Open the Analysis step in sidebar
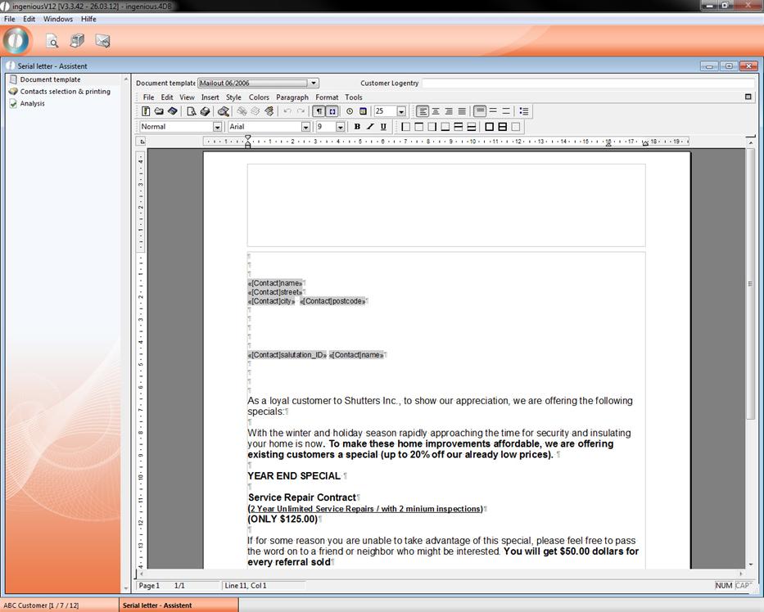 coord(33,104)
